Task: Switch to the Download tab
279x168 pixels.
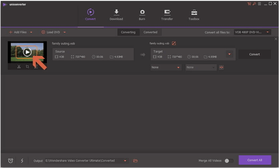Action: coord(116,15)
